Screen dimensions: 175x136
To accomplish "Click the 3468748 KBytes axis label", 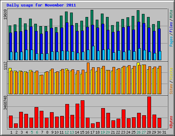I will [5, 103].
